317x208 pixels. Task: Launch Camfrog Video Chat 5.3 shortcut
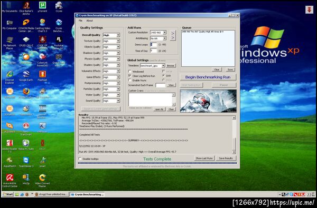point(42,26)
